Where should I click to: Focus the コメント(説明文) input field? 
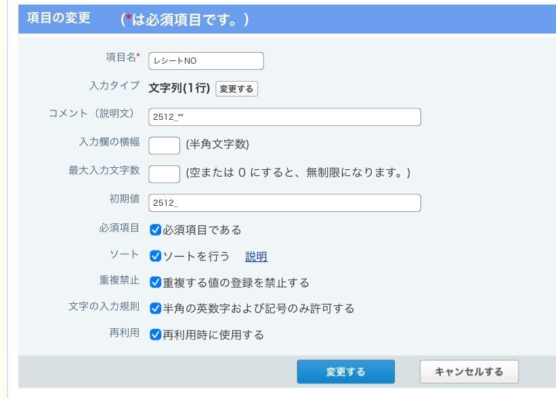284,117
